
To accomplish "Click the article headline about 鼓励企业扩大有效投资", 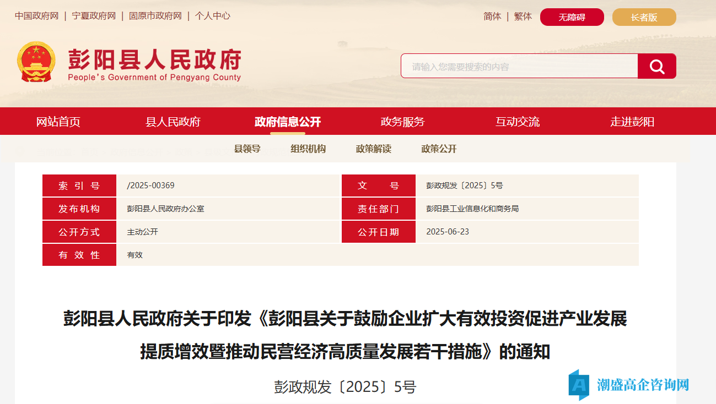I will click(x=345, y=334).
